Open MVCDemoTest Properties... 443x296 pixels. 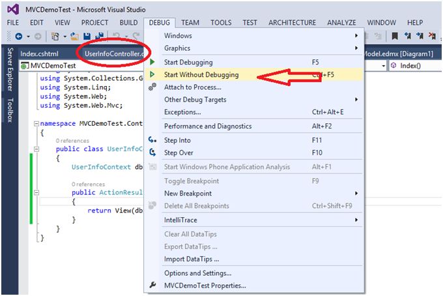coord(254,286)
